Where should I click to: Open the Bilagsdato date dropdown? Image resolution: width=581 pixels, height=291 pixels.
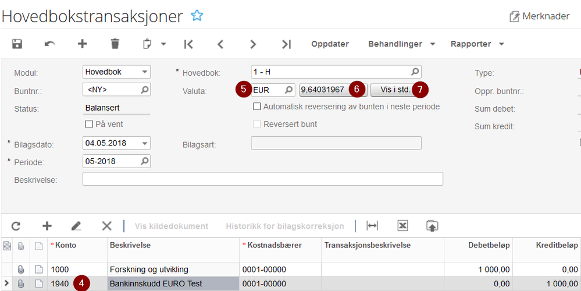point(145,143)
